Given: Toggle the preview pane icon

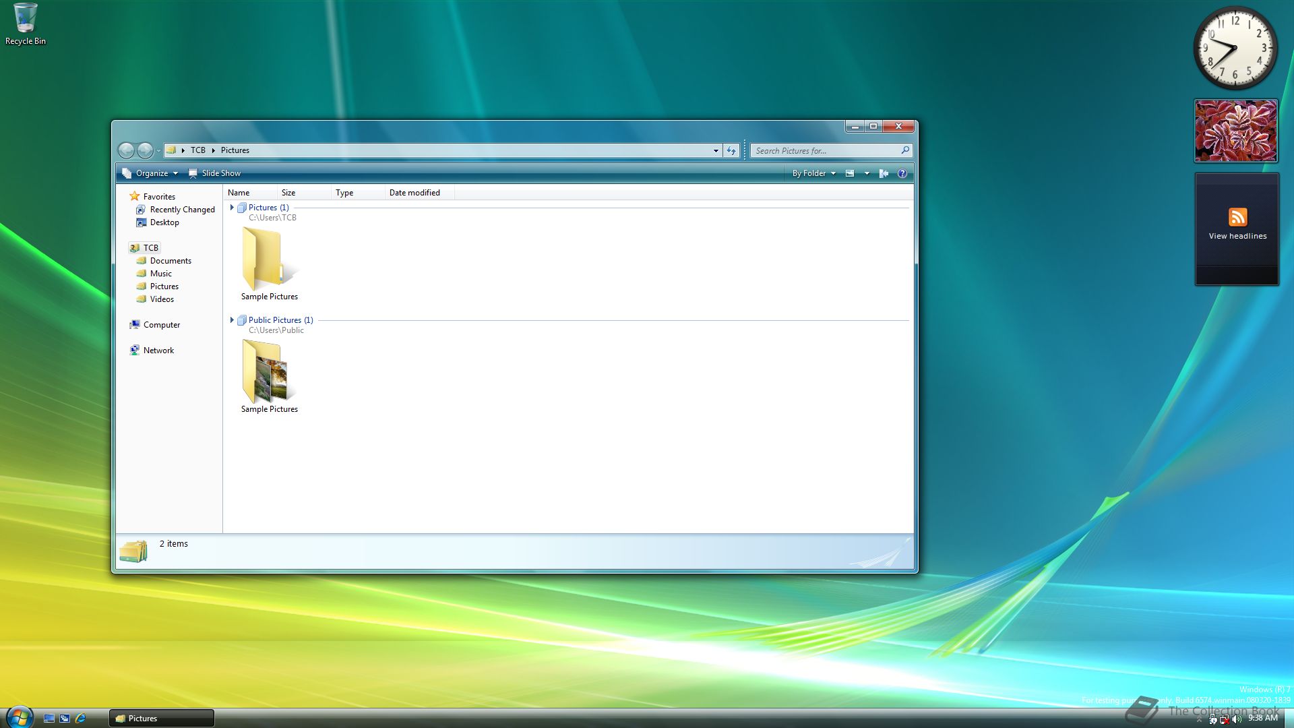Looking at the screenshot, I should [x=884, y=173].
